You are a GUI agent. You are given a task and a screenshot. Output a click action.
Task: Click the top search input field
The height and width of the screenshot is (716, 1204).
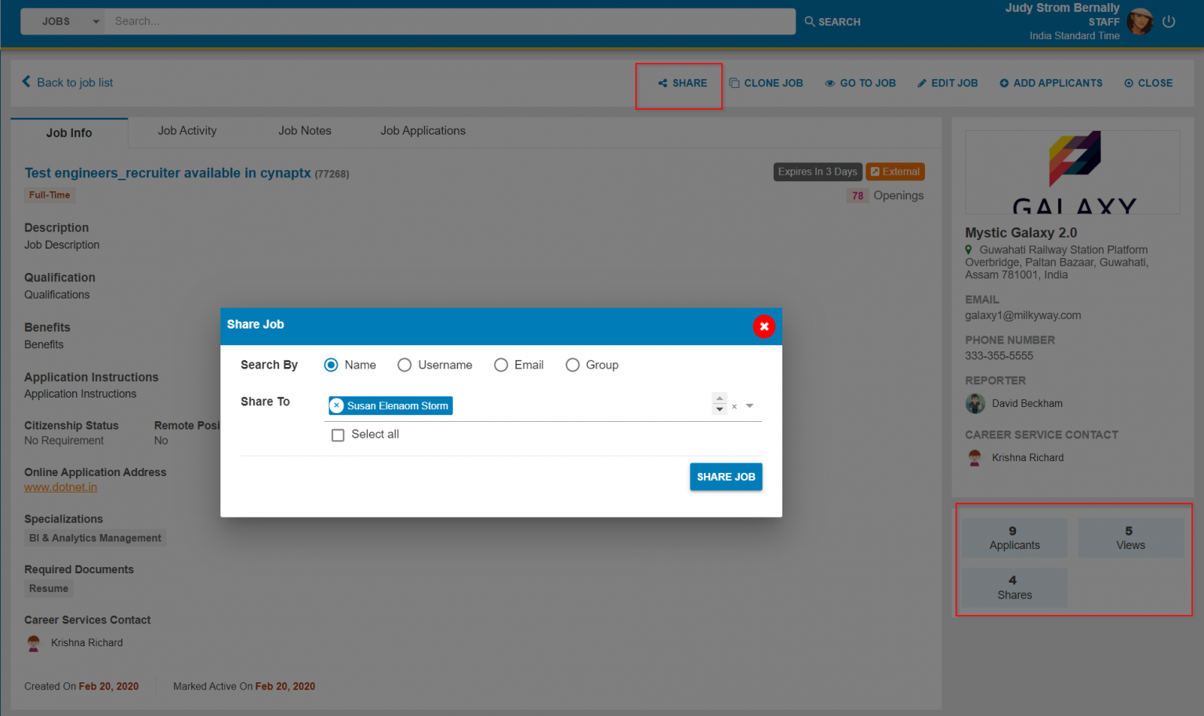[450, 22]
